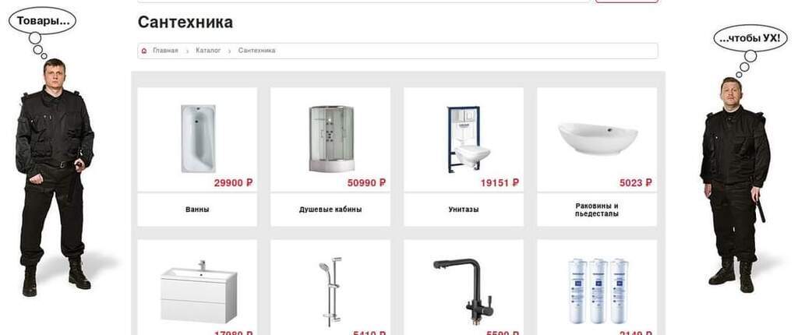Open the white sink bowl image
The width and height of the screenshot is (798, 335).
click(x=598, y=138)
